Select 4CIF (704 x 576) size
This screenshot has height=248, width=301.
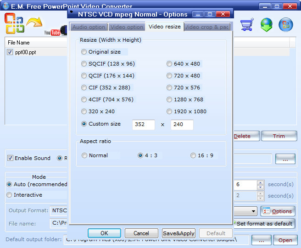[x=84, y=99]
